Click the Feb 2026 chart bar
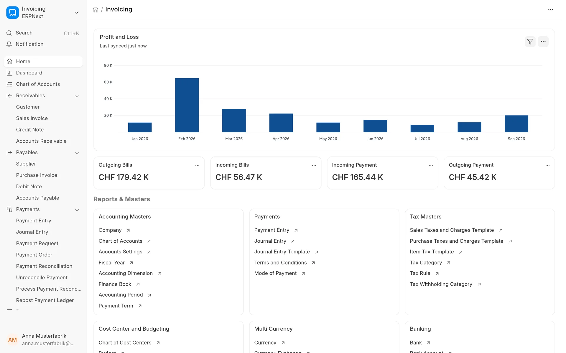 [x=187, y=105]
